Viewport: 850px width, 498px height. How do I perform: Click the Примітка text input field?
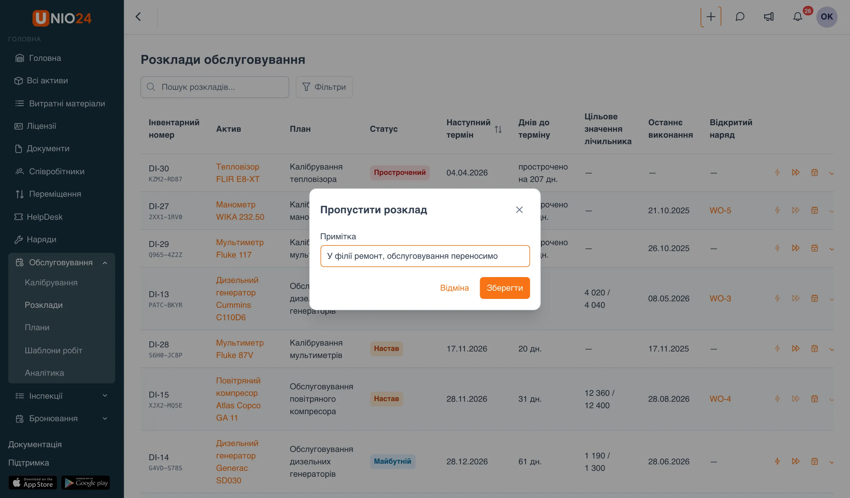click(x=425, y=256)
